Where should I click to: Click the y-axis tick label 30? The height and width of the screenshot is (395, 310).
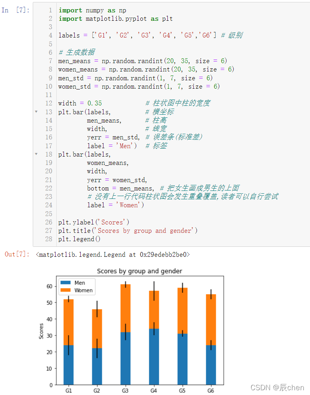(x=50, y=335)
